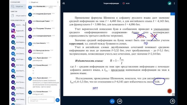Click the recording indicator 44:34

[126, 3]
